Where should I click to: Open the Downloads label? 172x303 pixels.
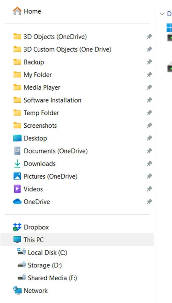click(40, 164)
